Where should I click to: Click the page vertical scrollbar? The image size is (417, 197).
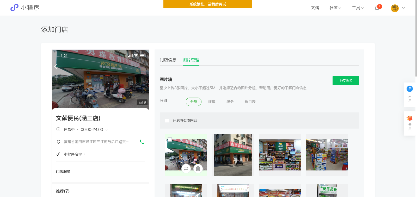tap(416, 39)
